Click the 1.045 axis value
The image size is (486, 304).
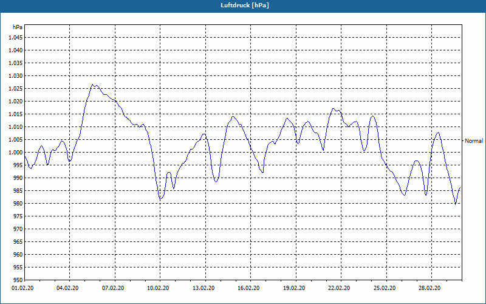[x=16, y=38]
